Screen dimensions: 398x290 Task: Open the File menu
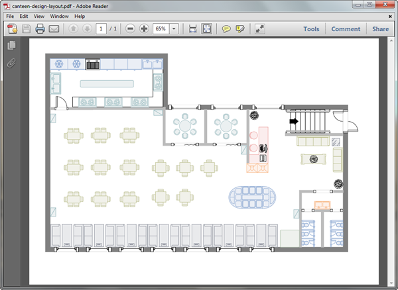10,16
